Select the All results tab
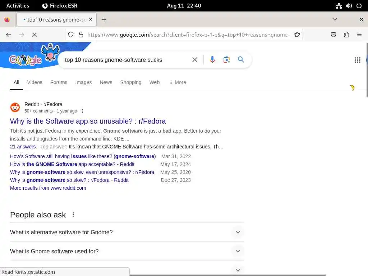The height and width of the screenshot is (276, 368). [17, 82]
